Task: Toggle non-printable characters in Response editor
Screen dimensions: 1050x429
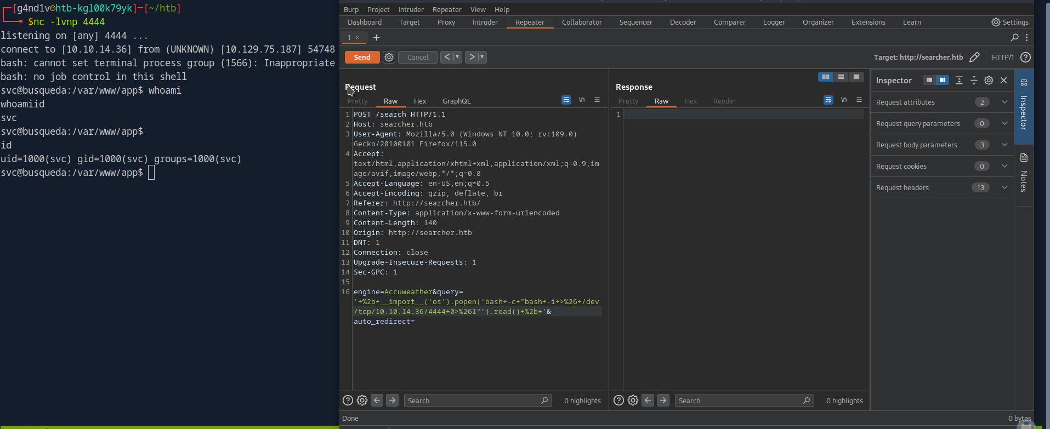Action: click(844, 100)
